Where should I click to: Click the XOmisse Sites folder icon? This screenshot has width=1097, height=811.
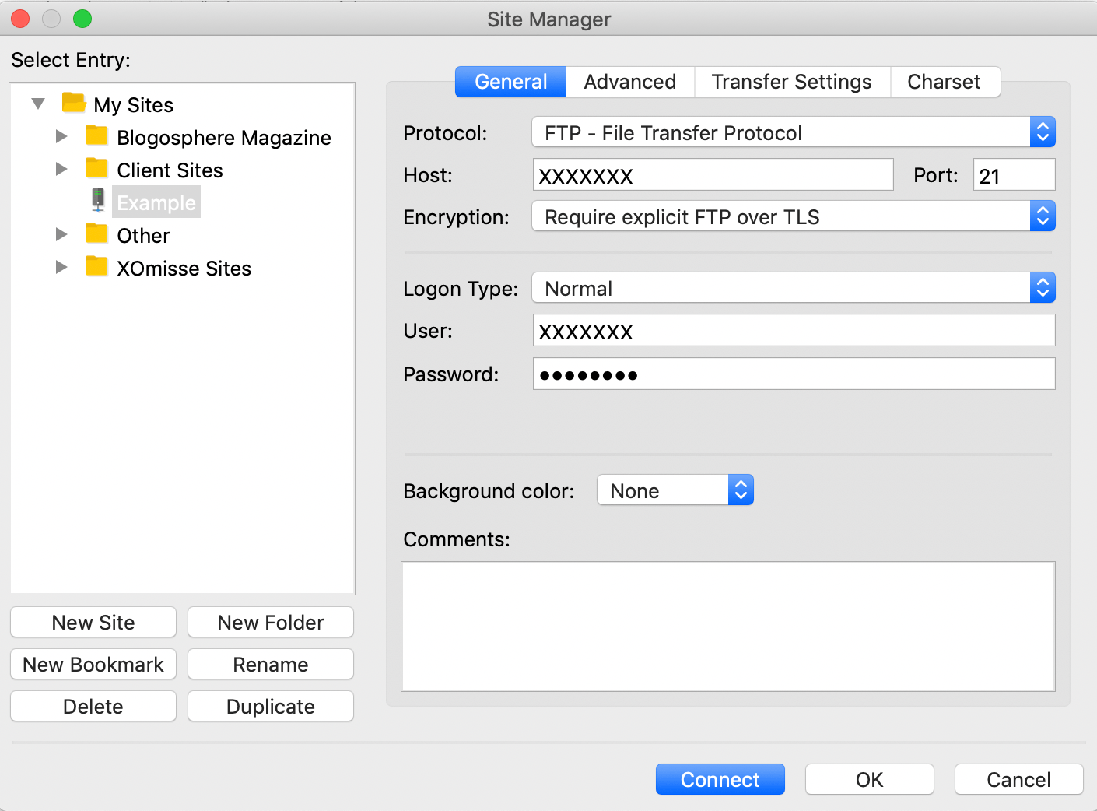(x=96, y=266)
